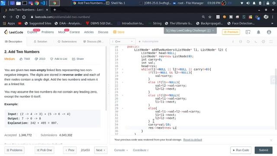Reset code with the undo arrow icon
277x156 pixels.
click(248, 42)
